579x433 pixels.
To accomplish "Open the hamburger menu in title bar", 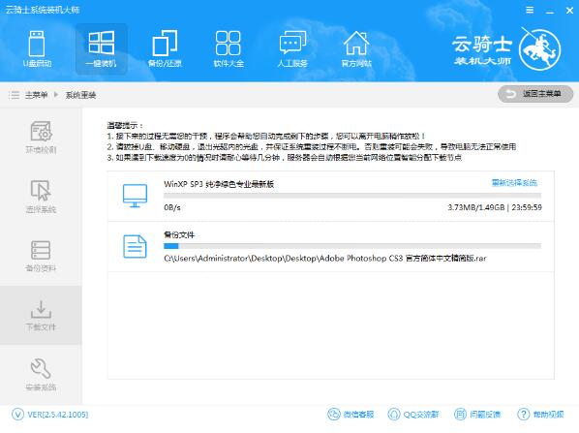I will (x=530, y=11).
